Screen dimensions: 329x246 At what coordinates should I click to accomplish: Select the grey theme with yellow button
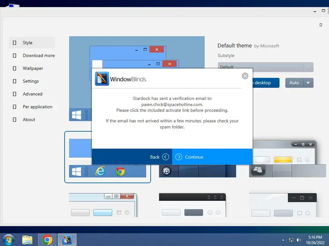[288, 159]
